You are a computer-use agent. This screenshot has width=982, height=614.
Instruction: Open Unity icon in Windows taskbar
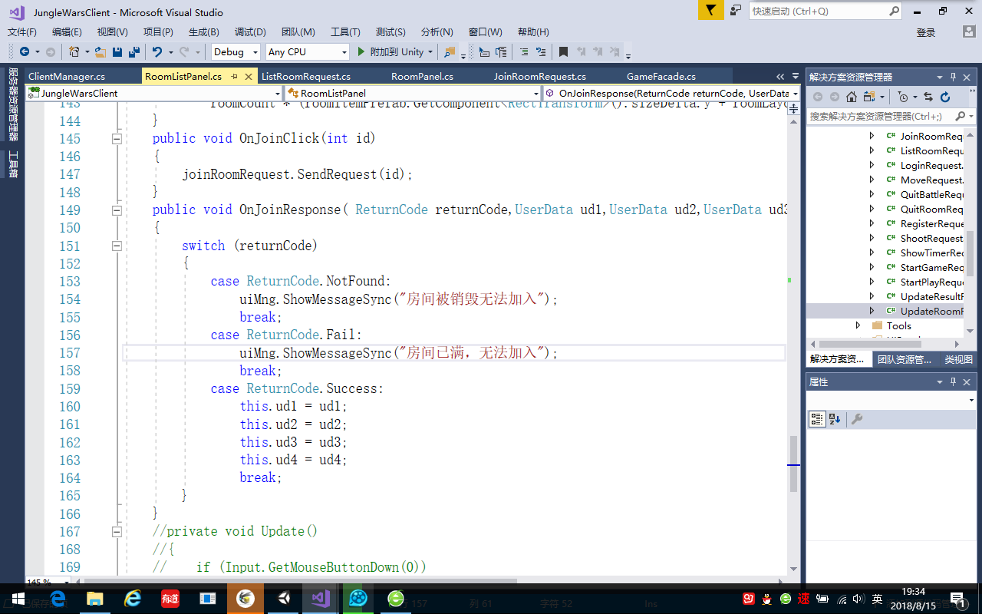pos(284,598)
